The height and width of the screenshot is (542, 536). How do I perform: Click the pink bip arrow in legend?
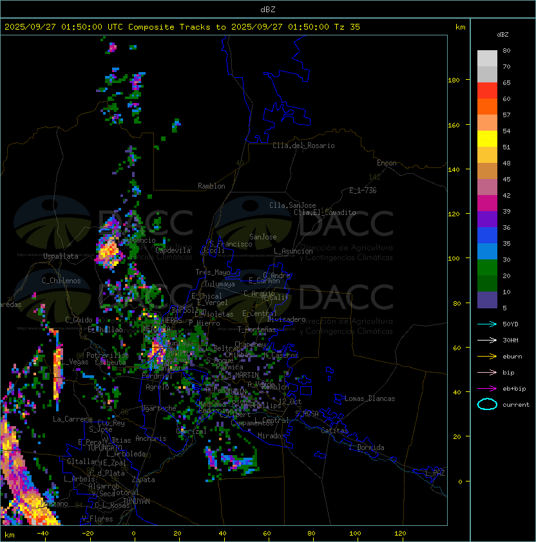[x=487, y=372]
